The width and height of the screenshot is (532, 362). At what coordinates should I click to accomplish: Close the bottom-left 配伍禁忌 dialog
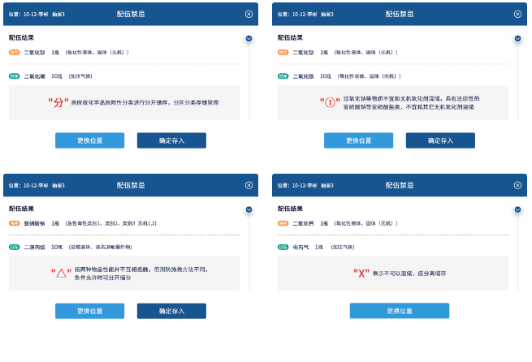[x=249, y=184]
